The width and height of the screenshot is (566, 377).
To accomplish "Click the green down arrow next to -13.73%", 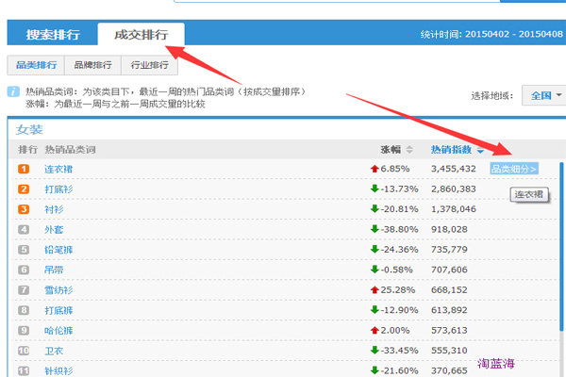I will [375, 188].
